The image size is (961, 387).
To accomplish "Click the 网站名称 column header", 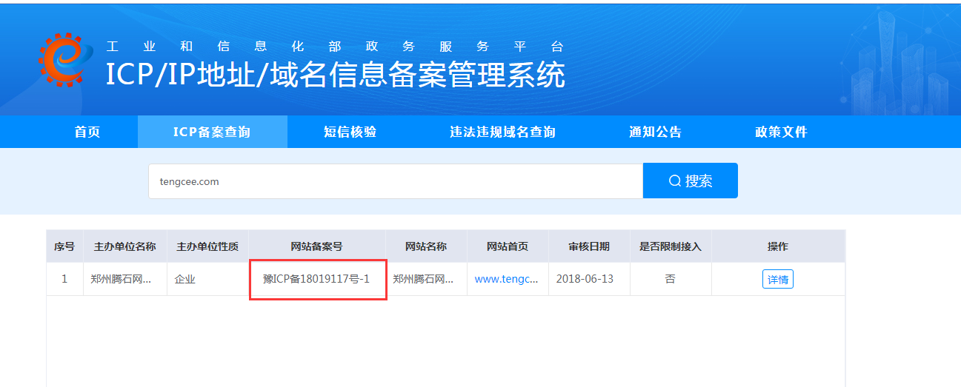I will [x=426, y=246].
